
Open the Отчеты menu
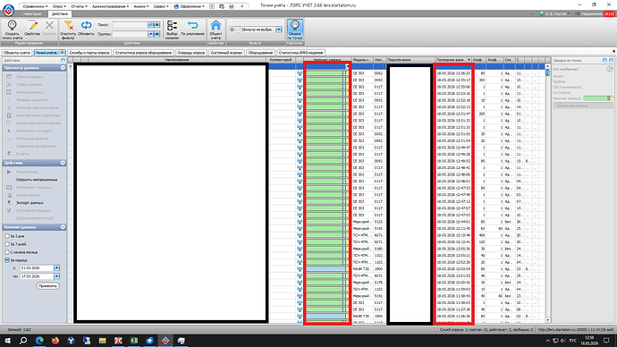pos(79,6)
